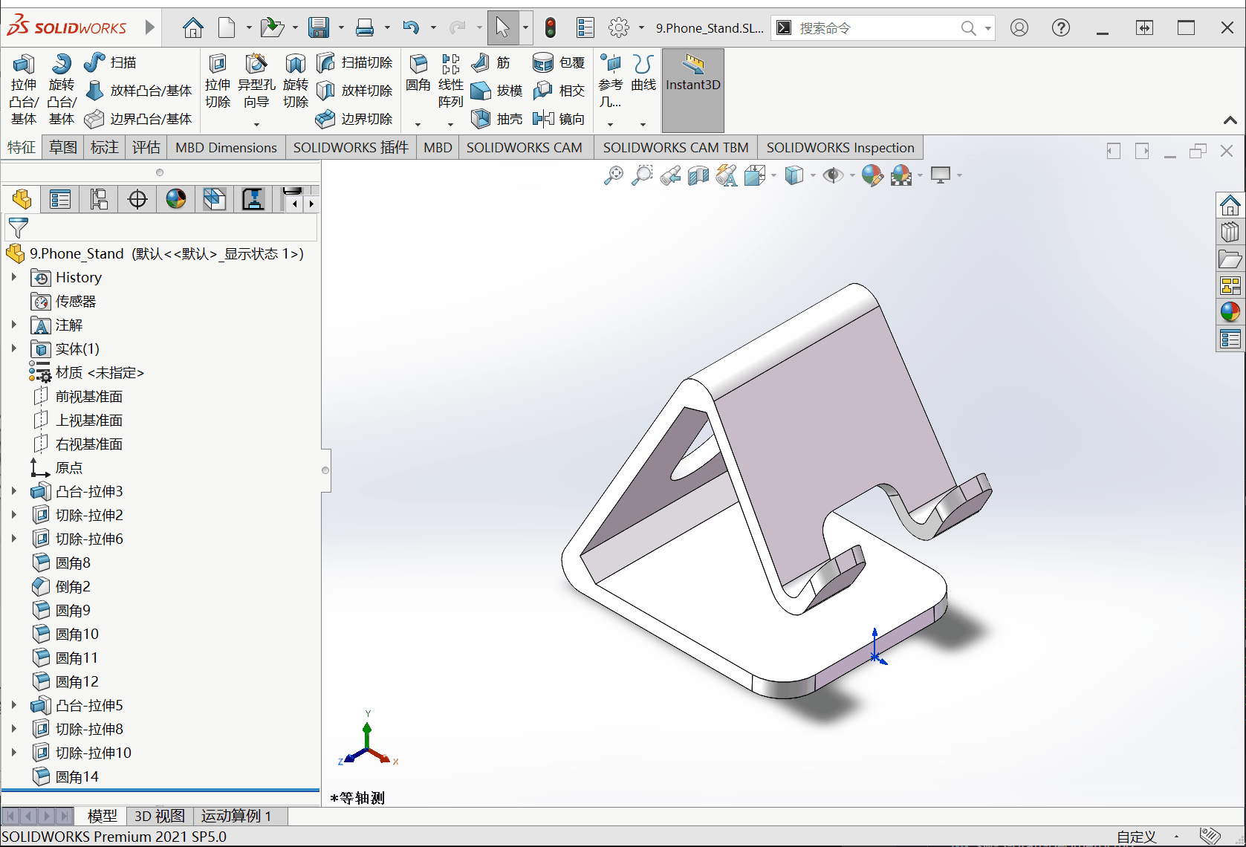1246x847 pixels.
Task: Click the Mirror (镜向) tool
Action: coord(559,119)
